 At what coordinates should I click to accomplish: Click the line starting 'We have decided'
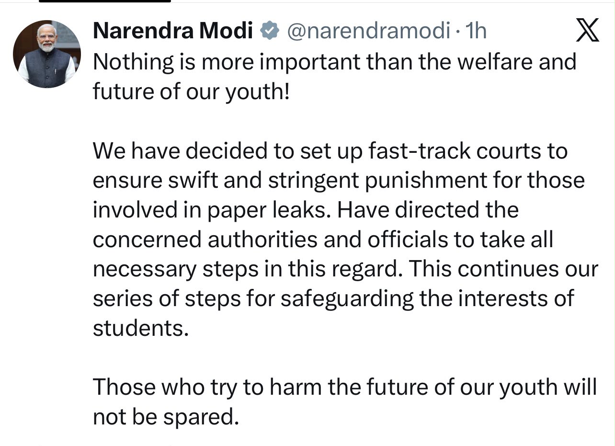click(330, 151)
